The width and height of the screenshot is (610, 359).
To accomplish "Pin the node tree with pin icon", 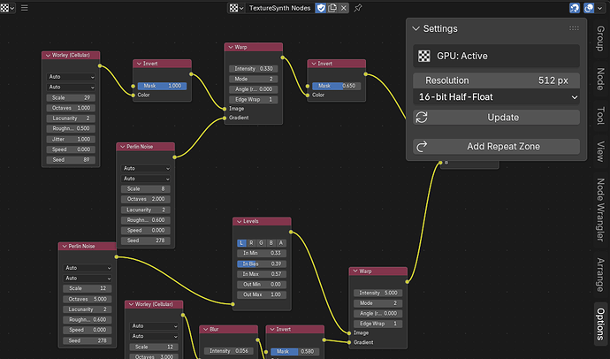I will [x=358, y=8].
